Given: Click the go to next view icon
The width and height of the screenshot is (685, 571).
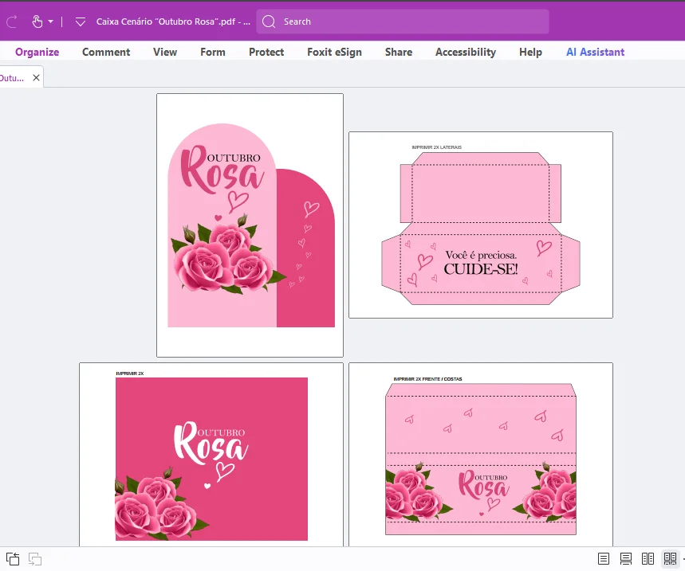Looking at the screenshot, I should click(x=35, y=559).
